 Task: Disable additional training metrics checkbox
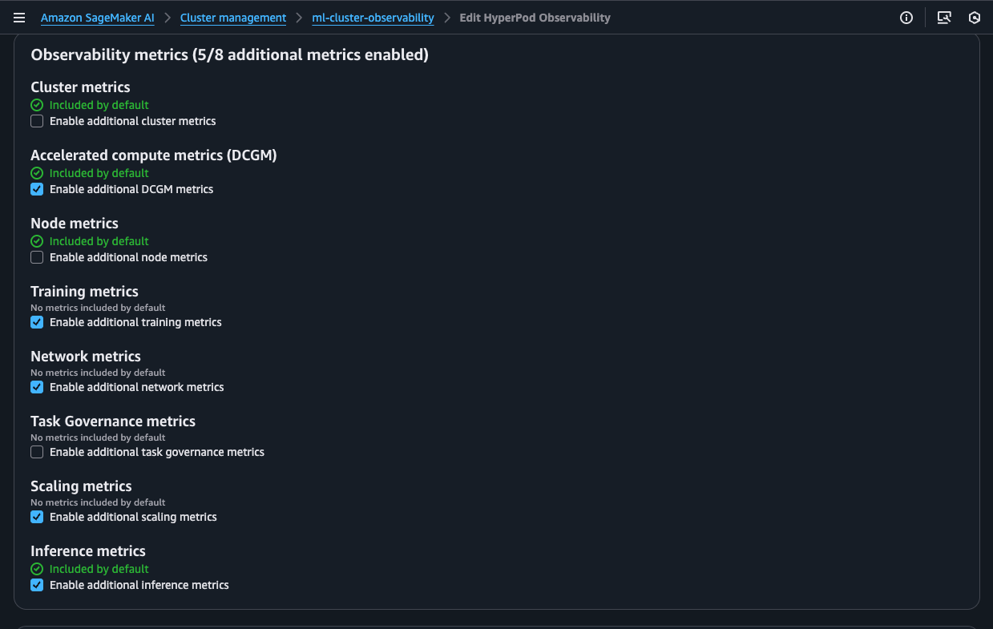pyautogui.click(x=37, y=322)
